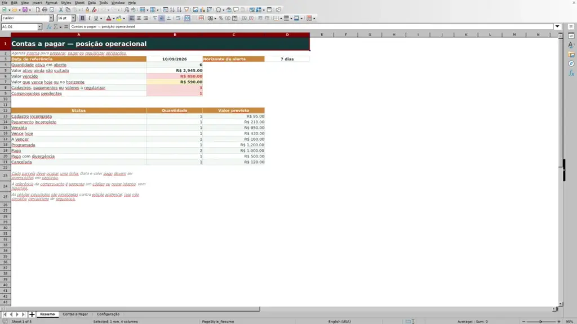Add a new sheet with plus button

(x=32, y=314)
